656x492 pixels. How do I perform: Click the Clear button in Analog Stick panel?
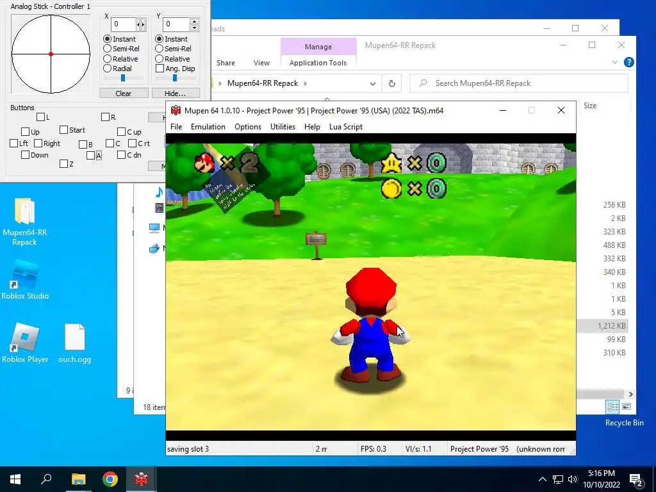pyautogui.click(x=124, y=94)
